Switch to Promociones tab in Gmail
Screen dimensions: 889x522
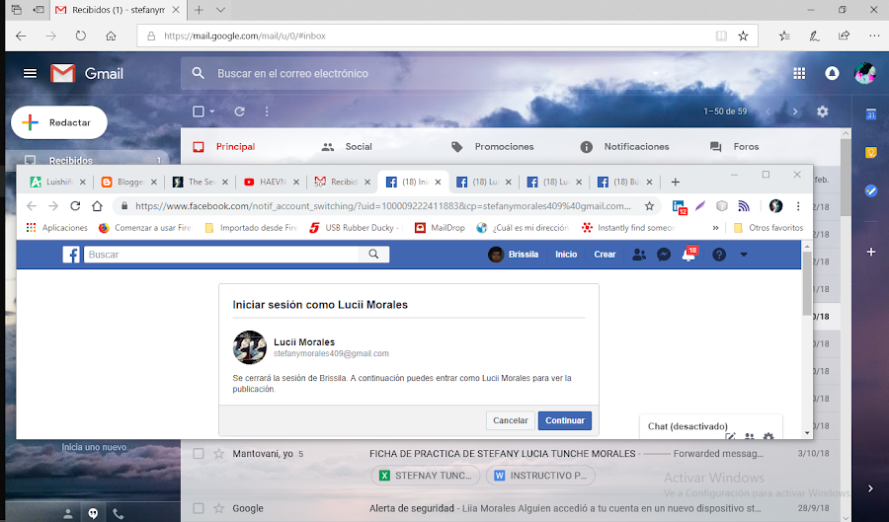click(492, 147)
